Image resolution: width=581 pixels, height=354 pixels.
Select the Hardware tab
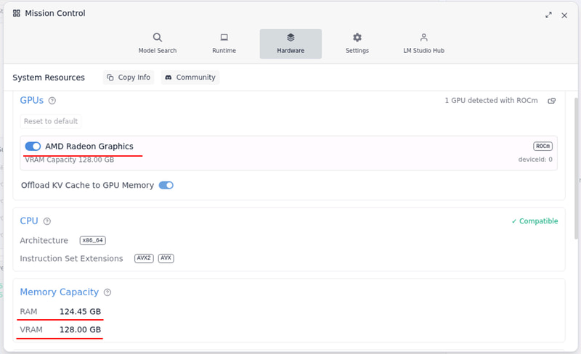(x=290, y=44)
